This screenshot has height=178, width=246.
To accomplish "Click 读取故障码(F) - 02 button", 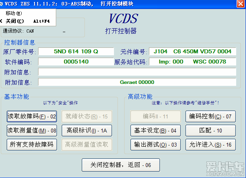I will [x=32, y=116].
